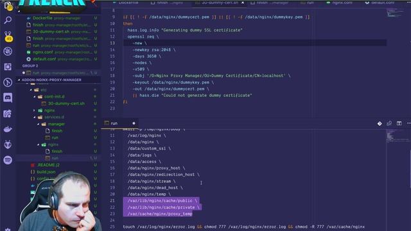
Task: Open the highlighted run file under nginx
Action: [x=55, y=158]
